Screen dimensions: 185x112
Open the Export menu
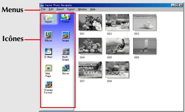(x=71, y=9)
